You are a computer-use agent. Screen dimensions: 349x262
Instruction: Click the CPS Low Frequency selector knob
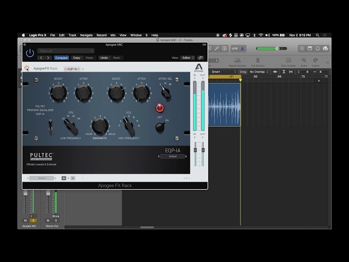click(71, 127)
